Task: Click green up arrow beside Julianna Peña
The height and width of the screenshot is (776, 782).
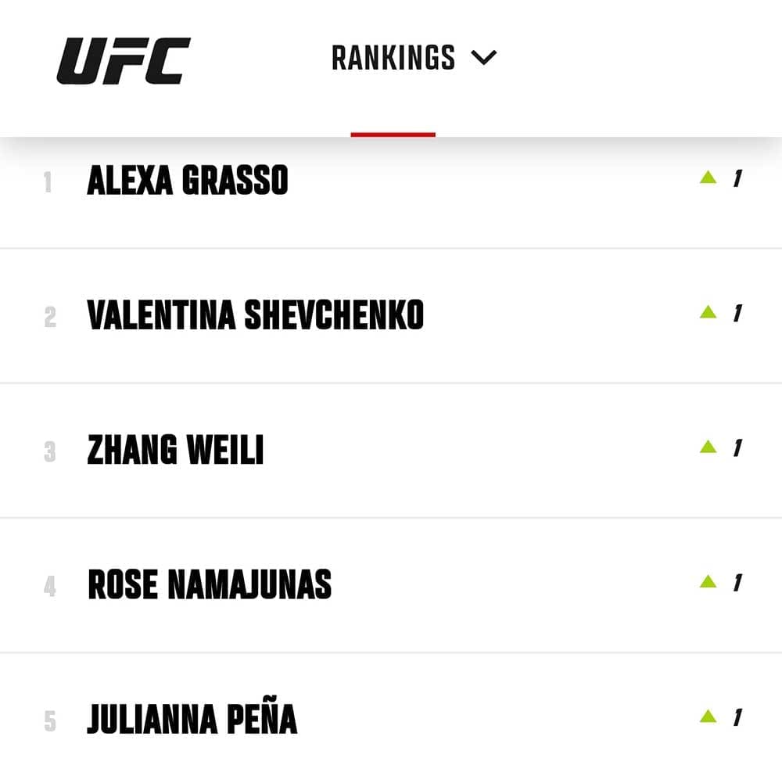Action: click(708, 716)
